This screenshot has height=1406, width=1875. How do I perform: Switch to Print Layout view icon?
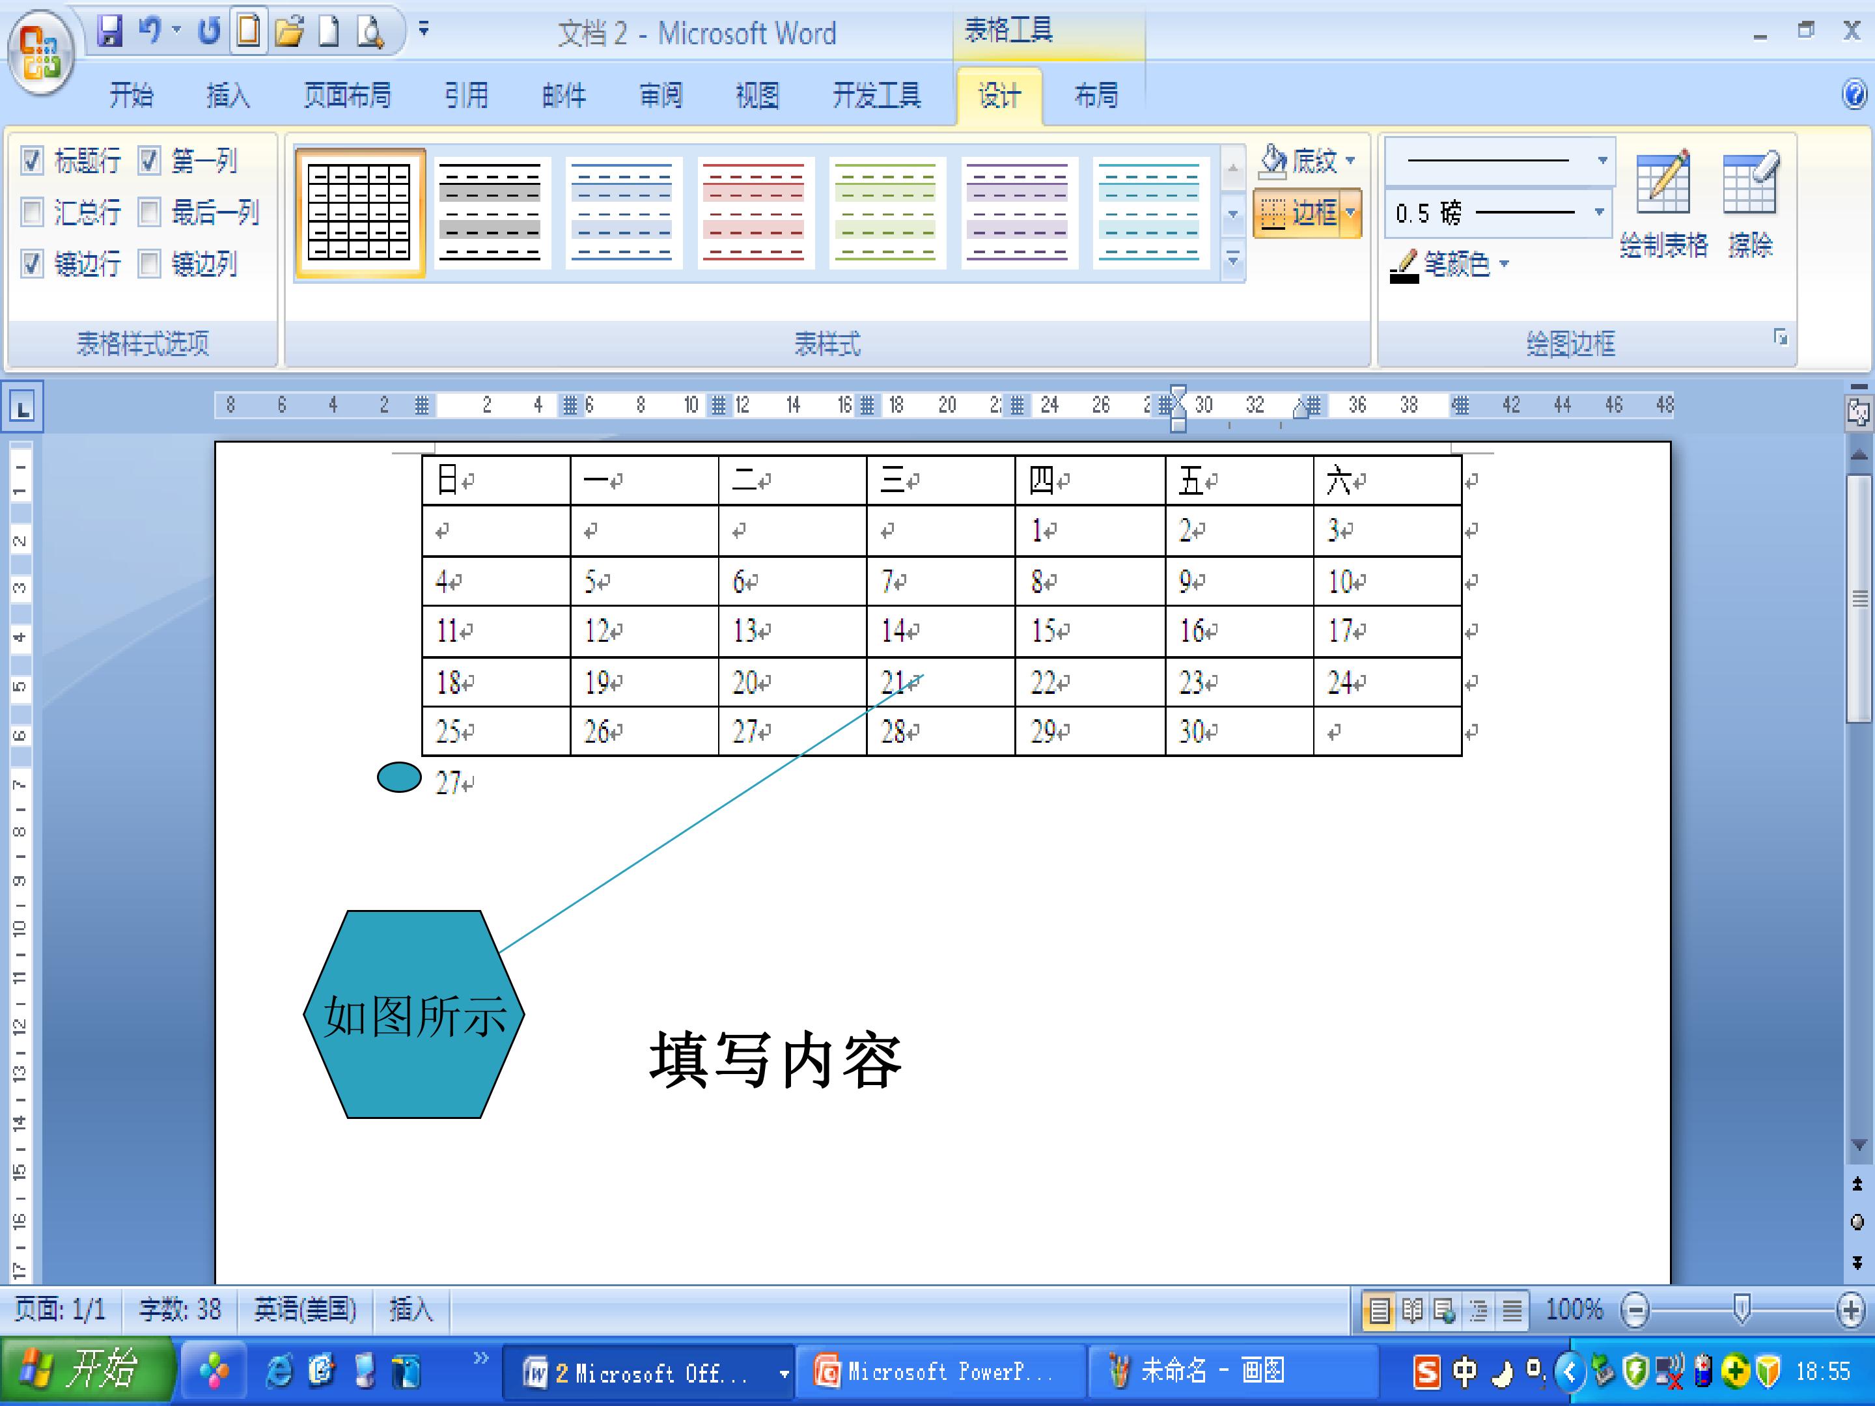[x=1379, y=1311]
